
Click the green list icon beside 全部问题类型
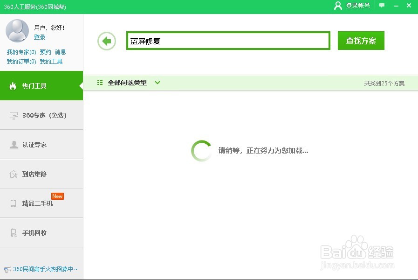click(99, 83)
